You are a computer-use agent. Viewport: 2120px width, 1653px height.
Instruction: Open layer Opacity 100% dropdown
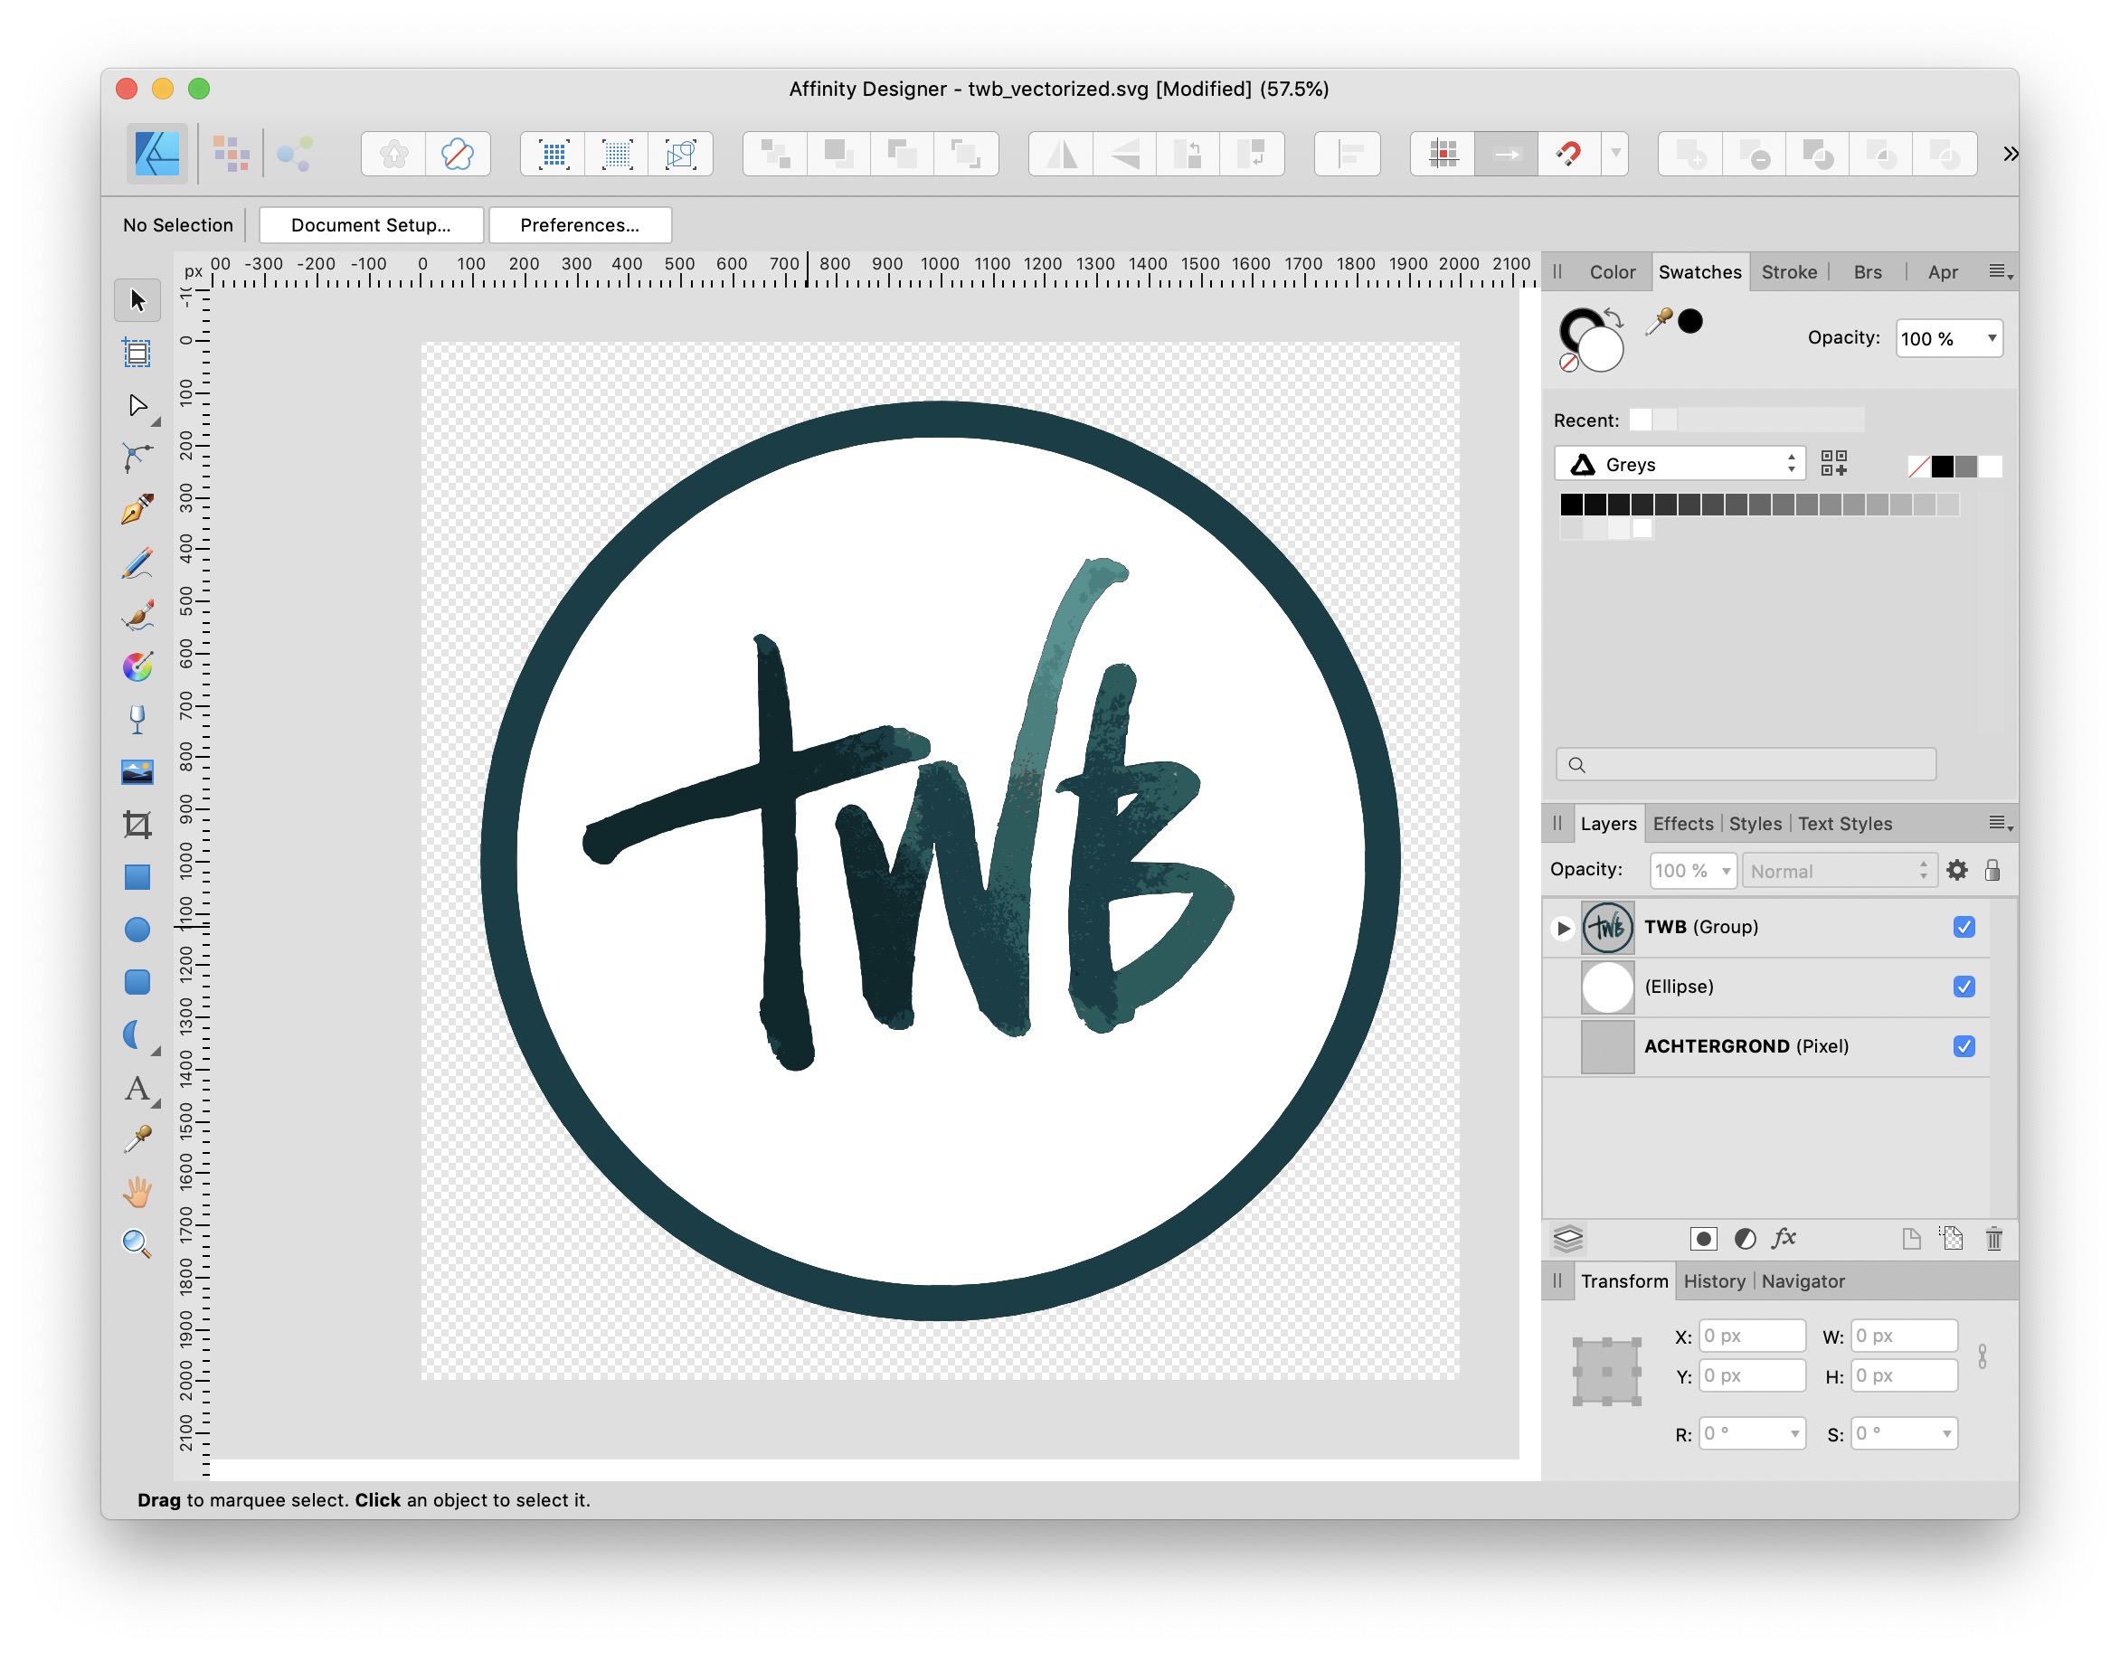1726,871
